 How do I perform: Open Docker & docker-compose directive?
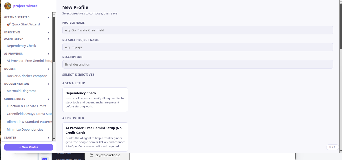click(27, 76)
